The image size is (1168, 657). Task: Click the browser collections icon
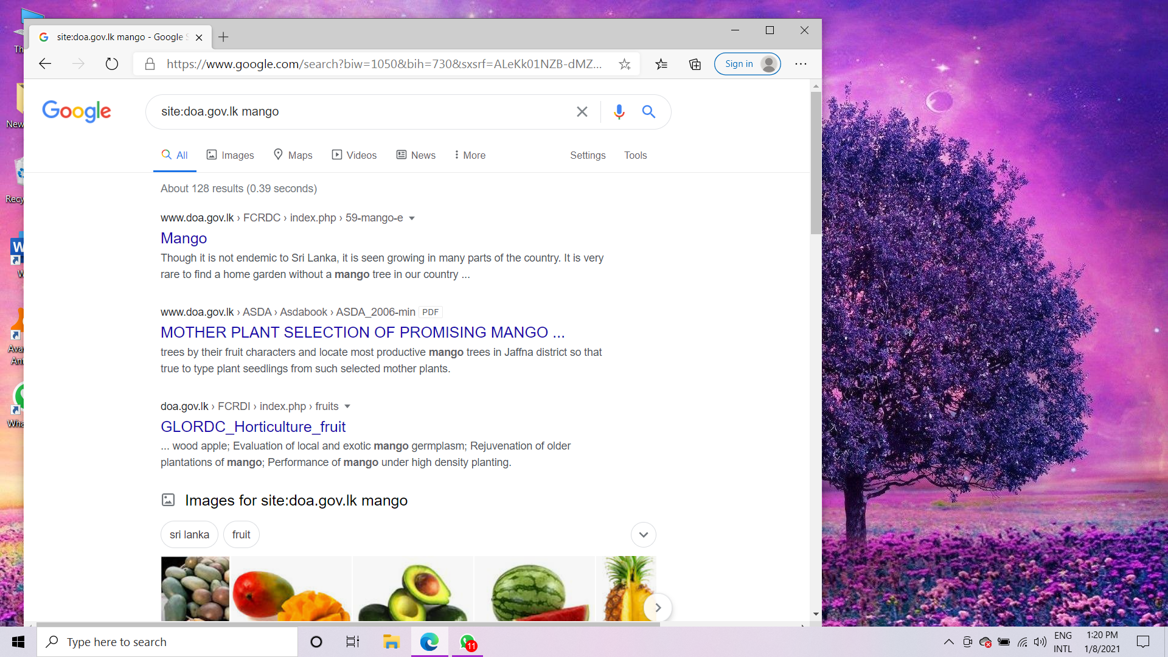(x=694, y=64)
